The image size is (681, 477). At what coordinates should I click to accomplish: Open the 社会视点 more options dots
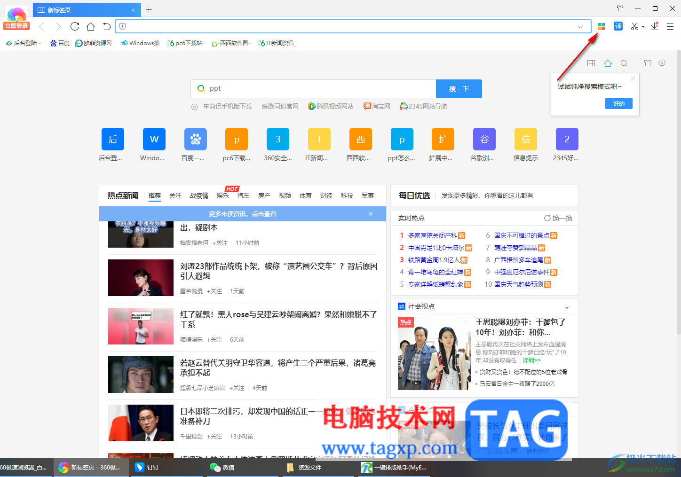pos(567,307)
